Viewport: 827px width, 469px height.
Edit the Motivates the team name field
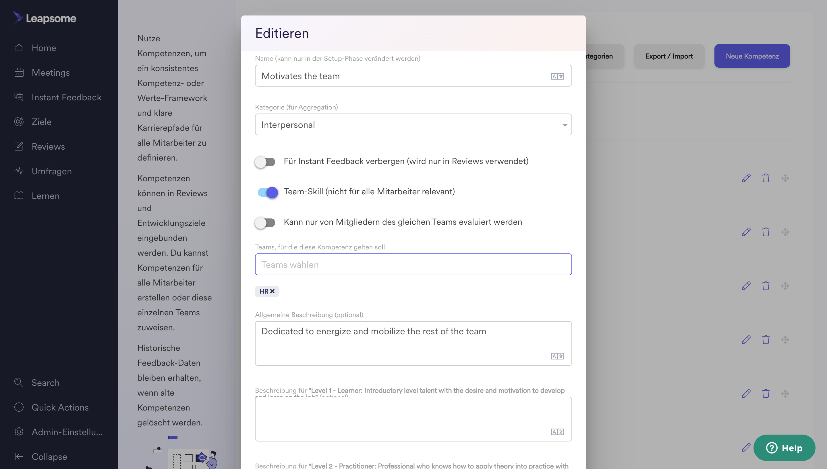pos(413,76)
